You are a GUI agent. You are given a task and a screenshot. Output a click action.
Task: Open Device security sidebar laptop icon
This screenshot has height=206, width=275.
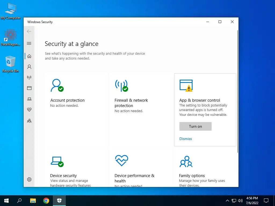click(29, 99)
